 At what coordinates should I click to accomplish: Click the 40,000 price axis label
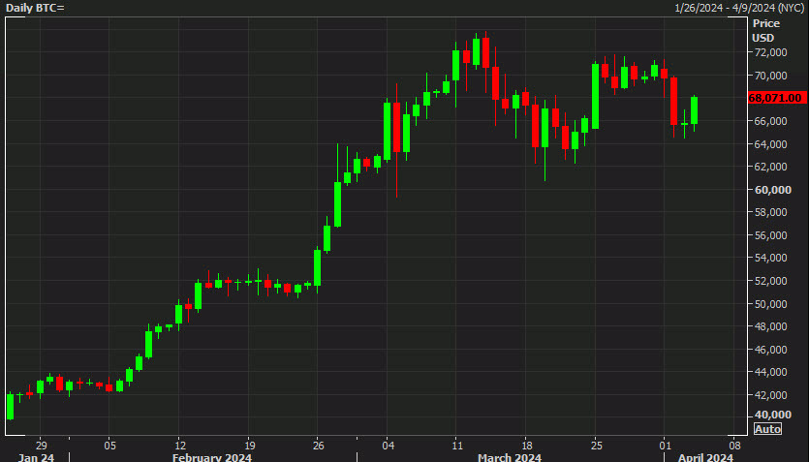(772, 415)
